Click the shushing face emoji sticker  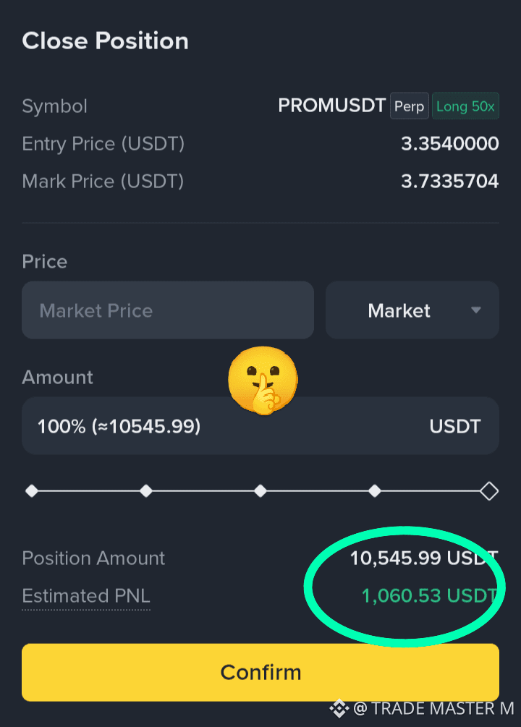tap(263, 380)
